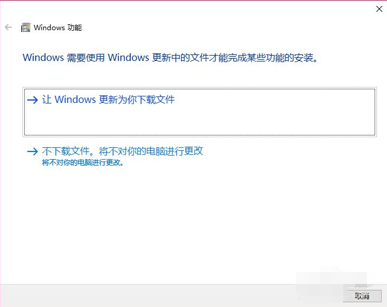The height and width of the screenshot is (307, 387).
Task: Click the arrow icon beside 让 Windows 更新为你下载文件
Action: 33,100
